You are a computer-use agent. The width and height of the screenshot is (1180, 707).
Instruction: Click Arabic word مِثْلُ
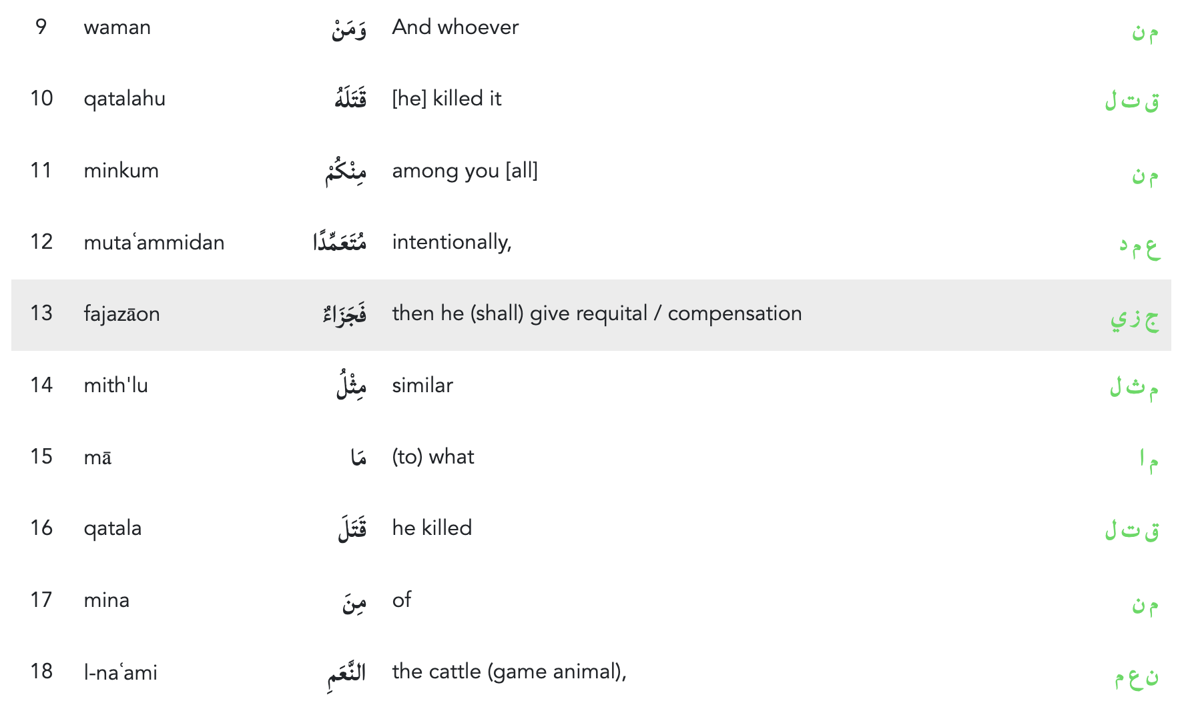point(351,386)
